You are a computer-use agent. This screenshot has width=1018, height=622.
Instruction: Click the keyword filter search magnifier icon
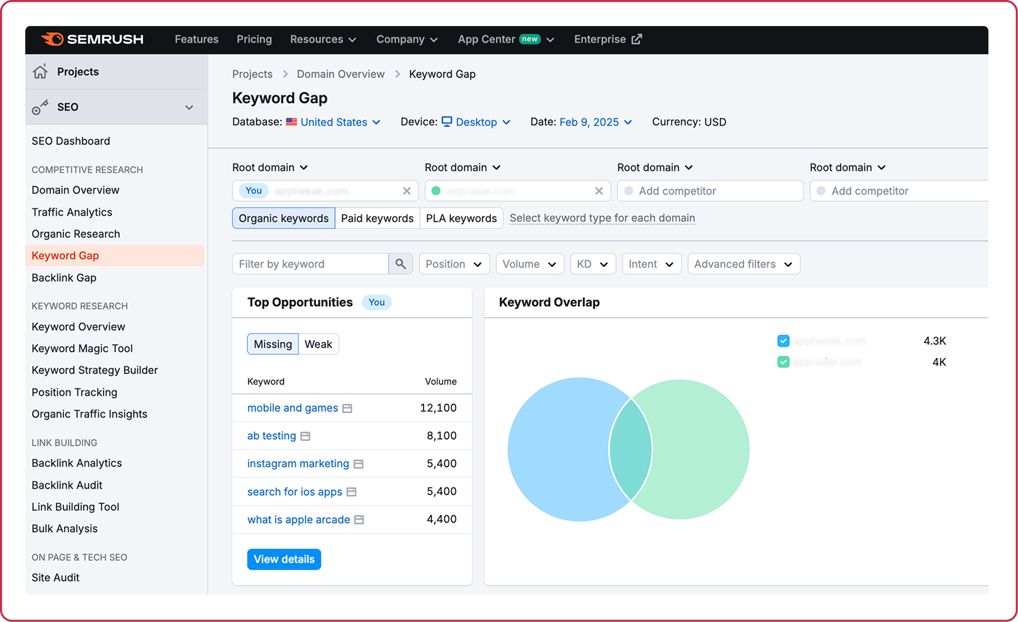[401, 264]
